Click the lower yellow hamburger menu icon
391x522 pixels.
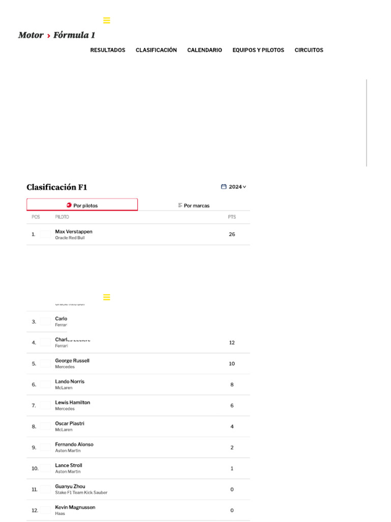(x=106, y=297)
